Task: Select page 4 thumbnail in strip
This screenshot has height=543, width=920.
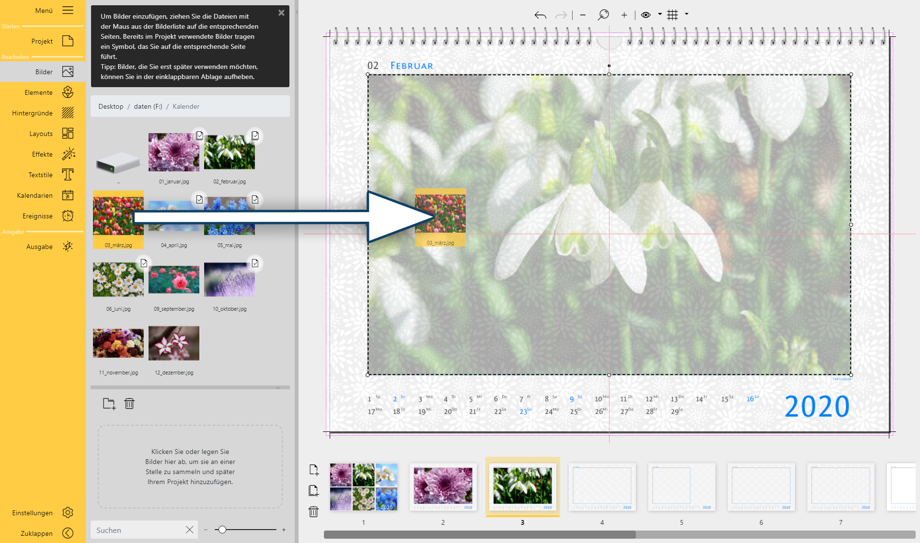Action: click(x=602, y=487)
